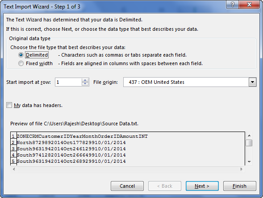Image resolution: width=263 pixels, height=198 pixels.
Task: Click the Help question mark icon
Action: 233,4
